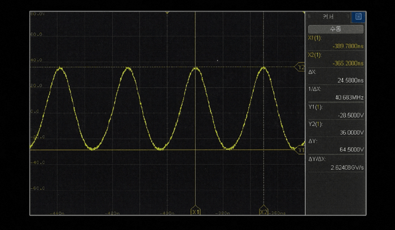Select X1(1) value -389.7800ns
This screenshot has width=395, height=230.
tap(345, 46)
